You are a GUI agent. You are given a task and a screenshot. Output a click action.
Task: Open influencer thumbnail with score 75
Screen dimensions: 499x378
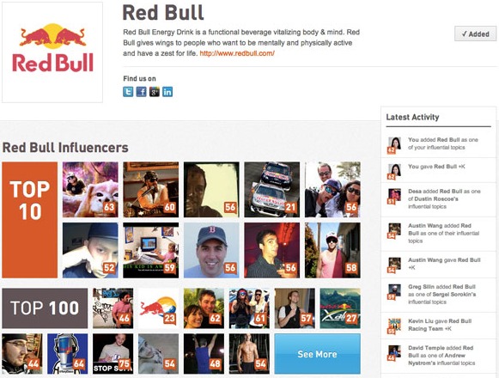(113, 353)
